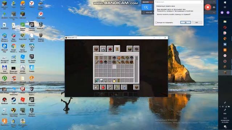Select the Google Chrome desktop icon
This screenshot has height=130, width=232.
[x=13, y=47]
